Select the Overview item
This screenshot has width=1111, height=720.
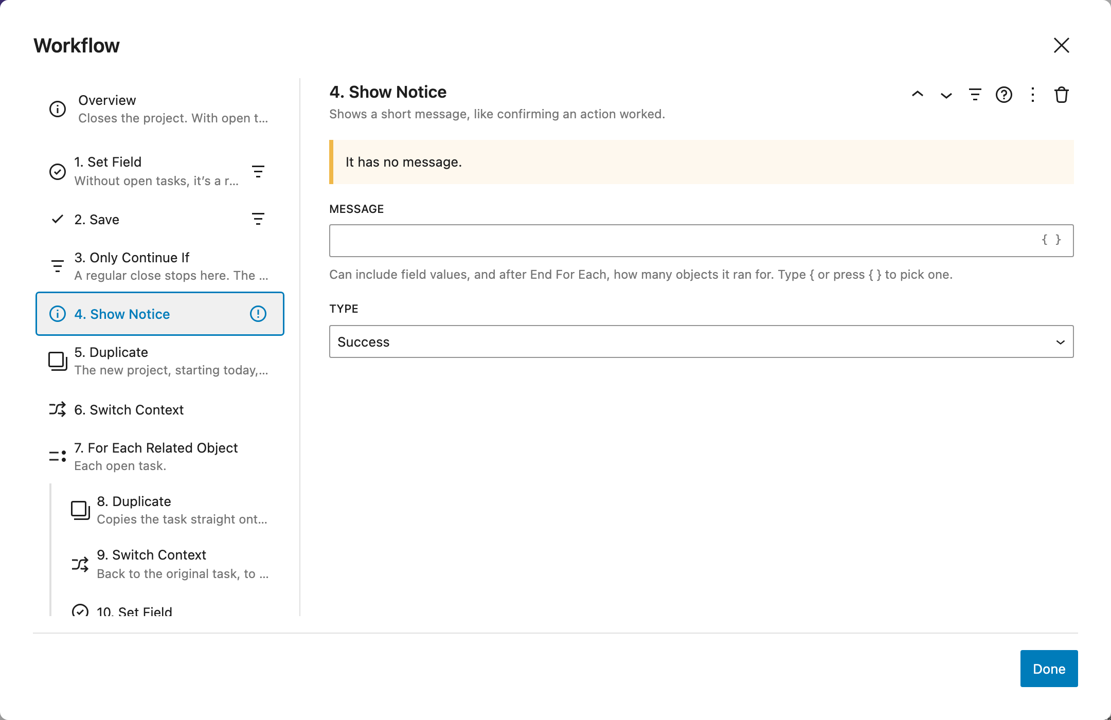(x=159, y=109)
